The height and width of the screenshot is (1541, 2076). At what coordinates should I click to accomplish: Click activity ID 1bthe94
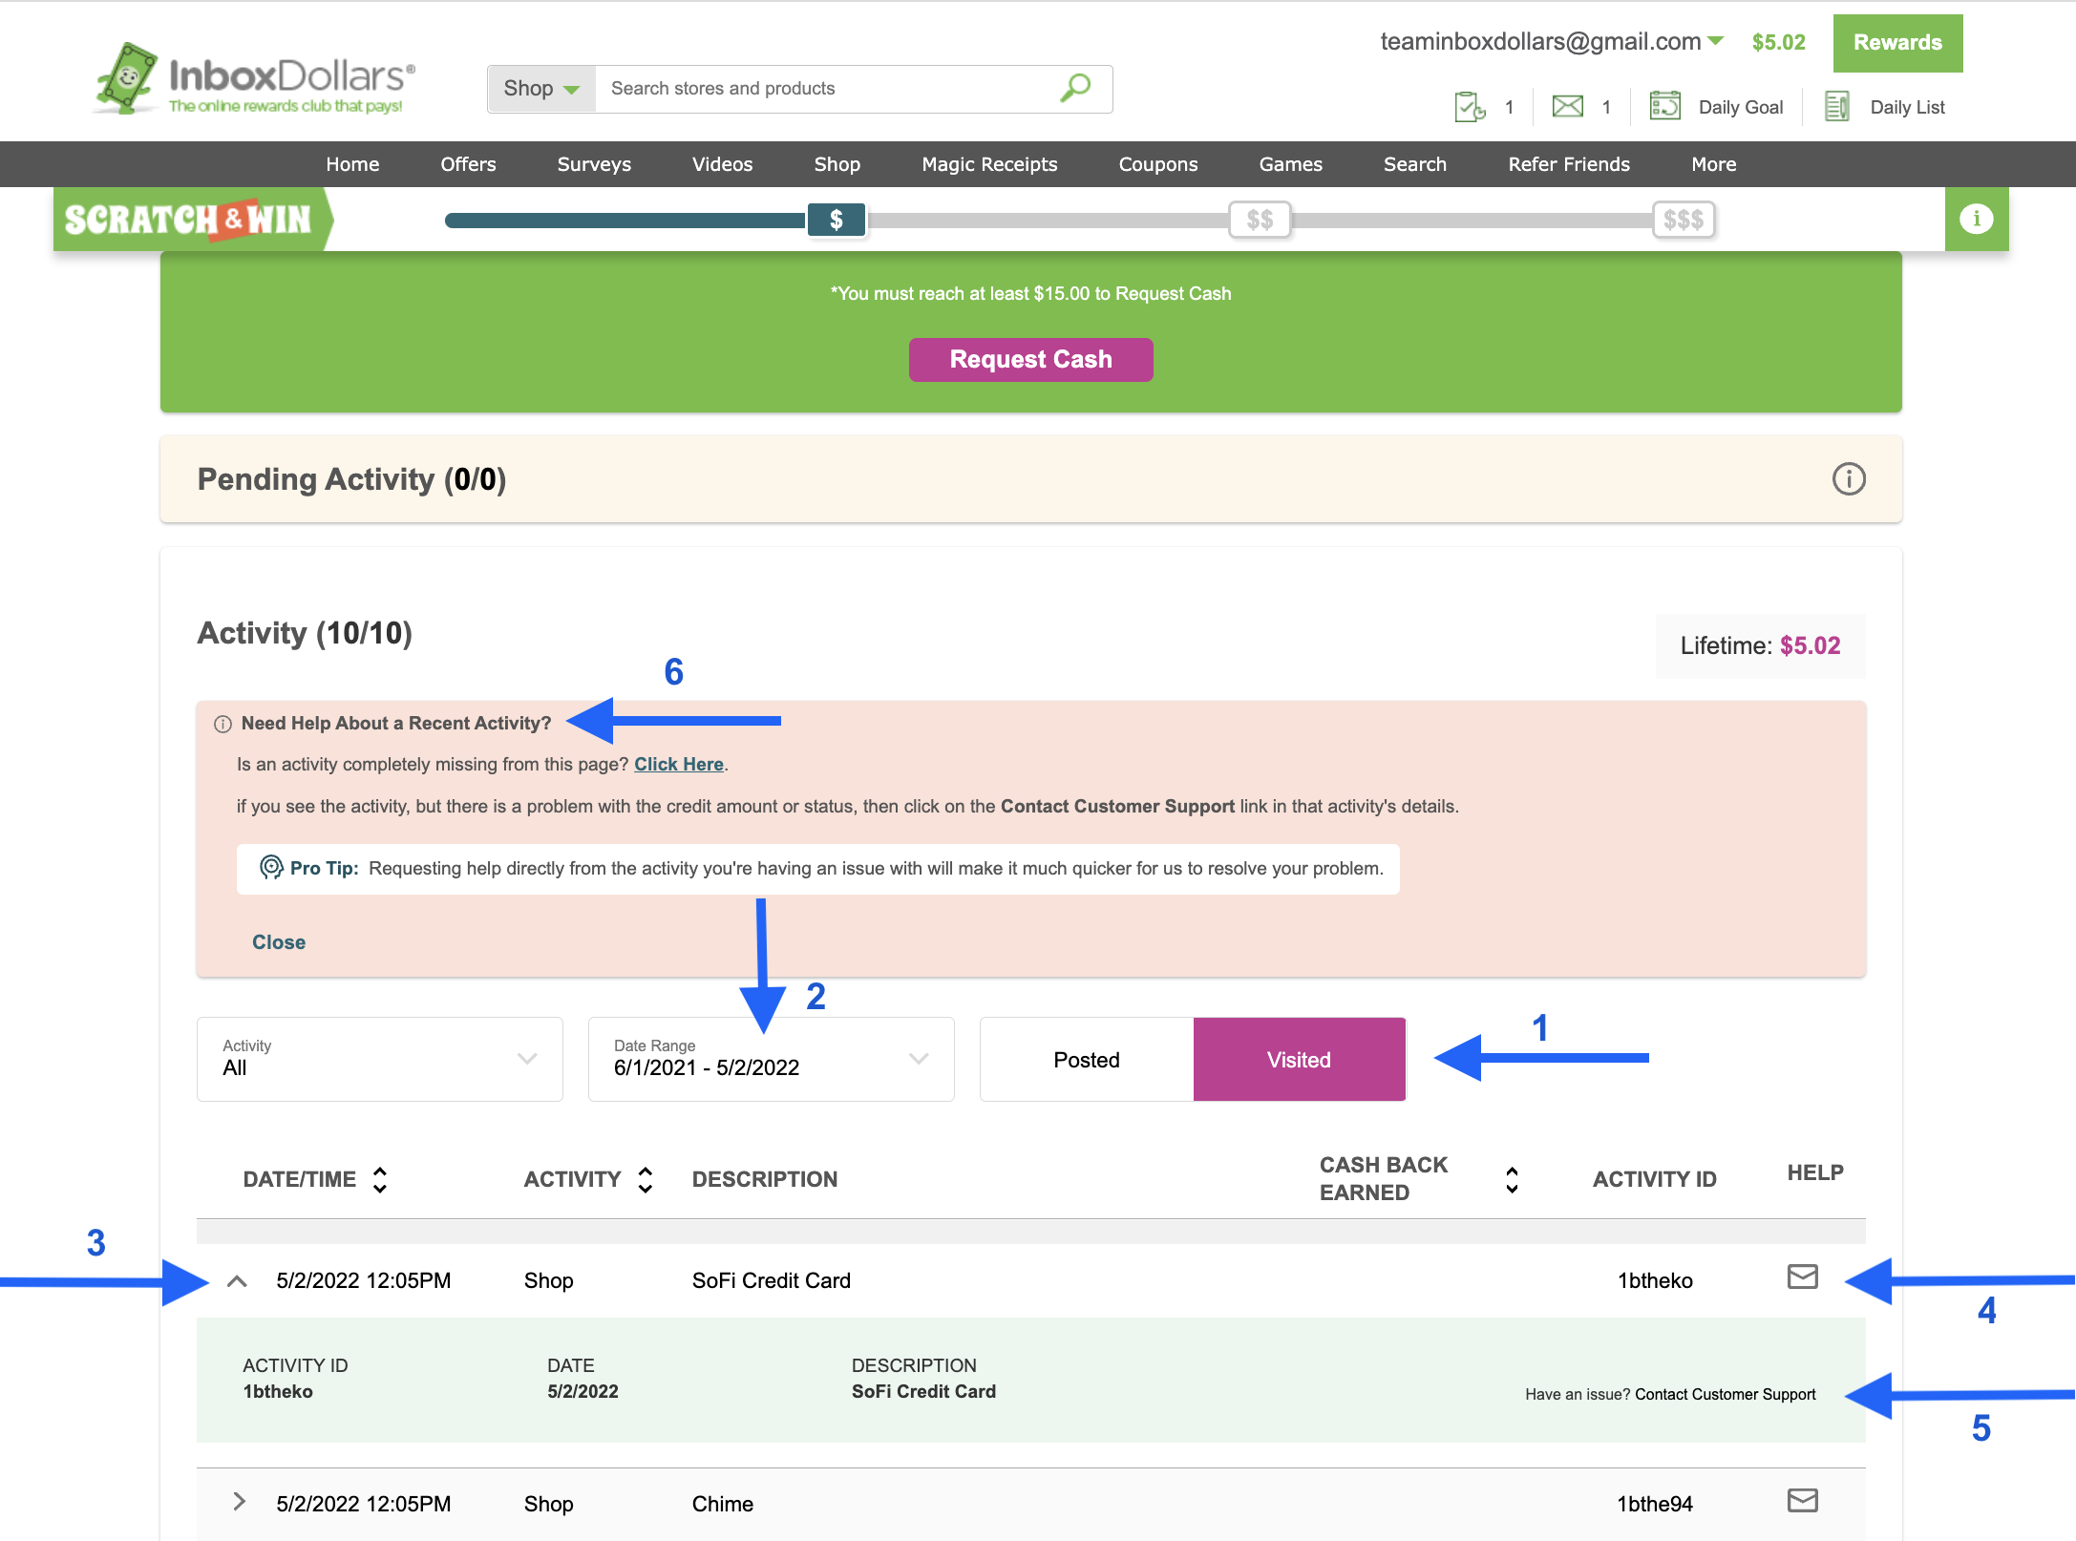[1655, 1504]
